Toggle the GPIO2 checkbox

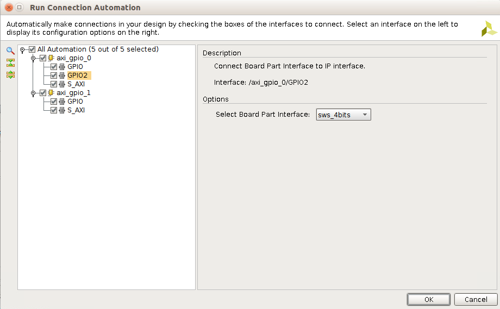(54, 75)
